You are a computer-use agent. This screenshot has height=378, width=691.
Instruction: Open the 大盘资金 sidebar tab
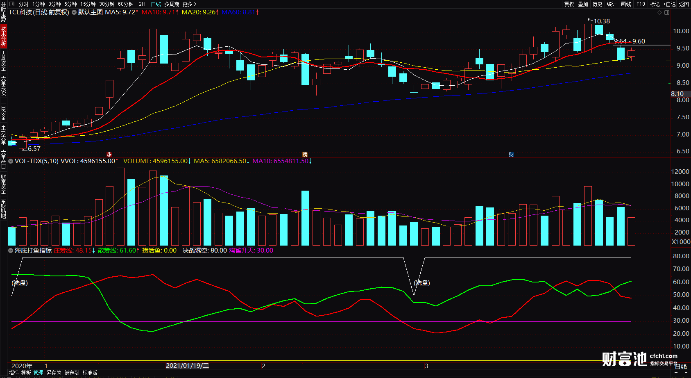3,61
